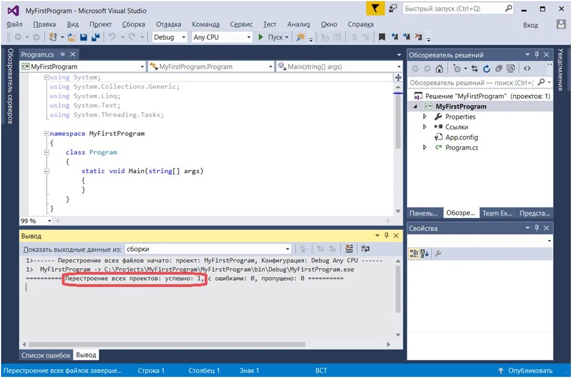Screen dimensions: 572x378
Task: Click the Вход sign-in link
Action: (x=530, y=25)
